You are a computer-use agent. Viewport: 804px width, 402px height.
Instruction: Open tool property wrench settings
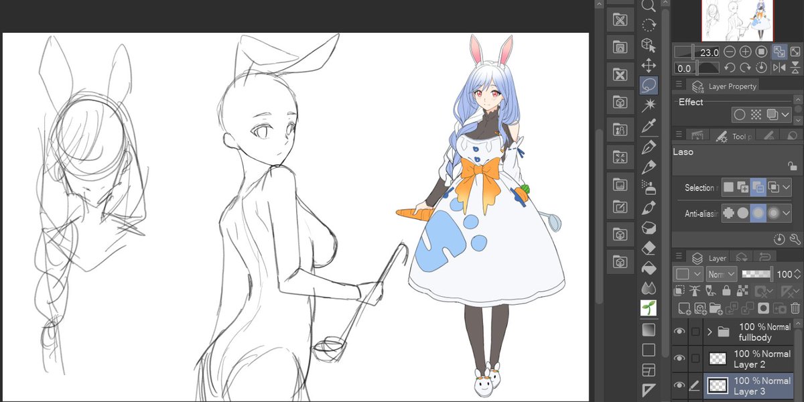pos(795,239)
